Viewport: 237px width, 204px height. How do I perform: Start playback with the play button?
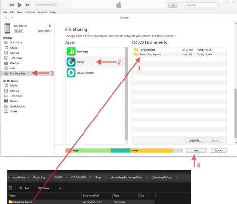coord(20,5)
